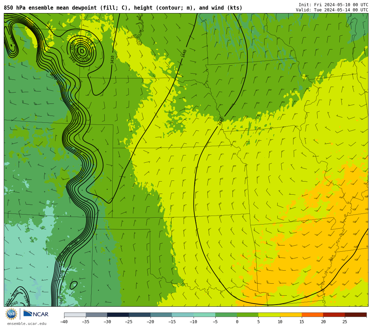The width and height of the screenshot is (372, 328).
Task: Click the -35 colorbar tick label
Action: tap(85, 321)
